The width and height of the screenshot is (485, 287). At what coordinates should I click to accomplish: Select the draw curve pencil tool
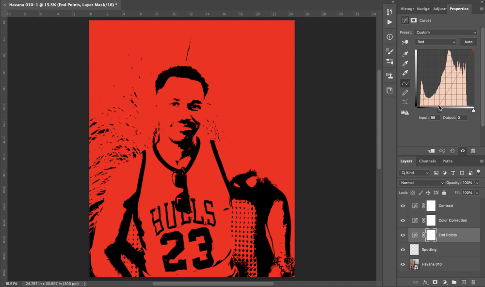[x=405, y=93]
